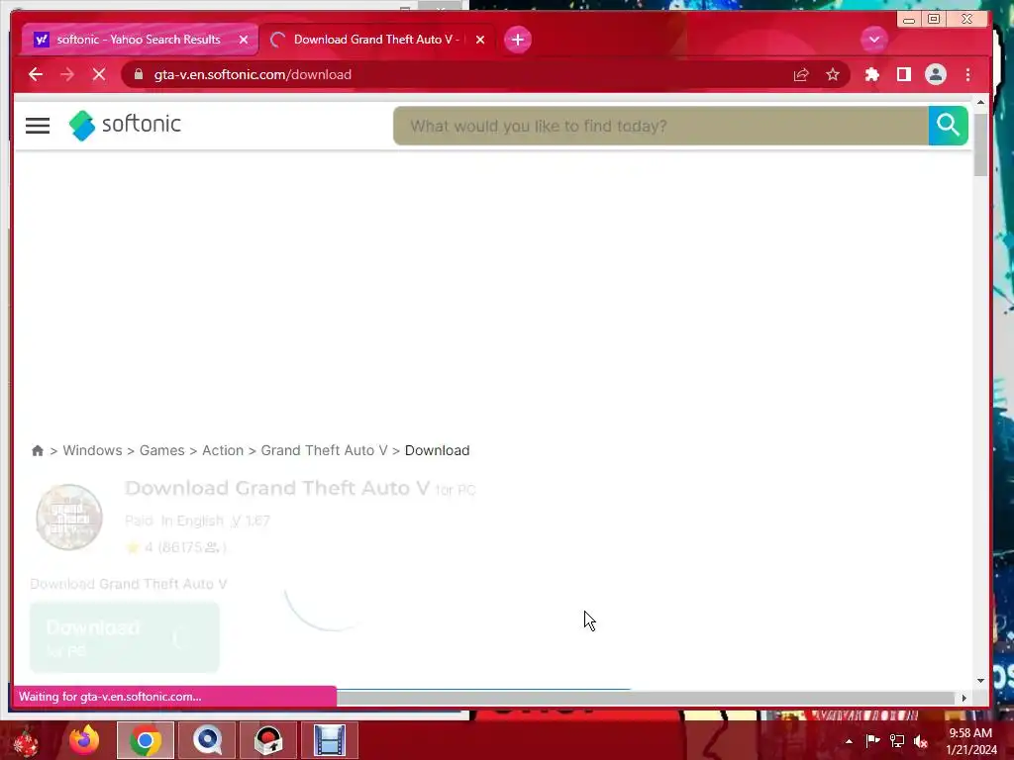The image size is (1014, 760).
Task: Close the Download Grand Theft Auto tab
Action: click(480, 40)
